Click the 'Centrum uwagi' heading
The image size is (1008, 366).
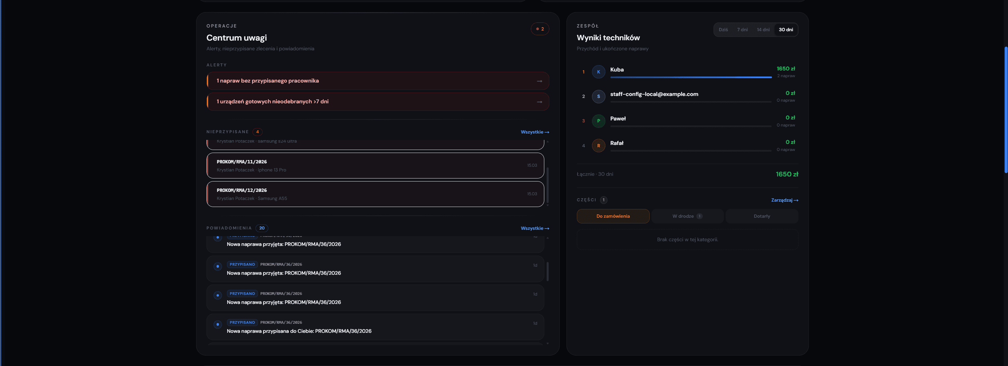(x=236, y=38)
